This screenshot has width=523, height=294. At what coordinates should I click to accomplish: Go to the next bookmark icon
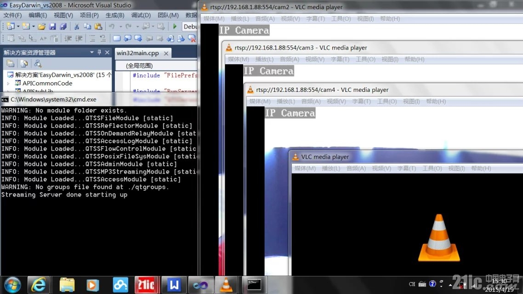pos(138,39)
